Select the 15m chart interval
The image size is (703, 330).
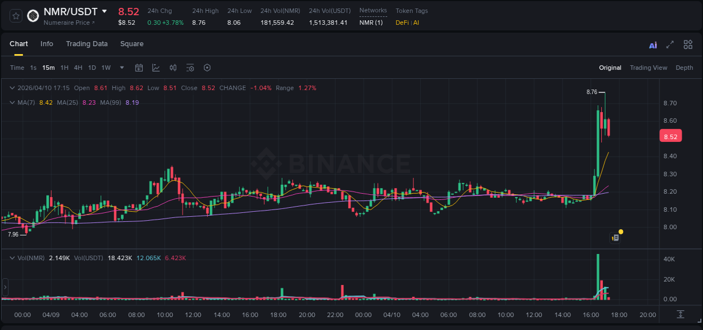pos(48,68)
